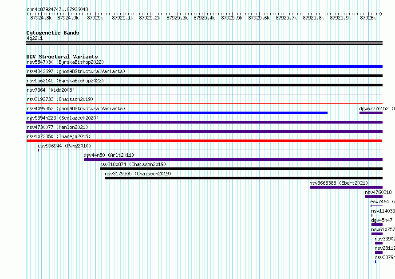The height and width of the screenshot is (279, 395).
Task: Click the 87924.9k ruler tick label
Action: click(68, 18)
